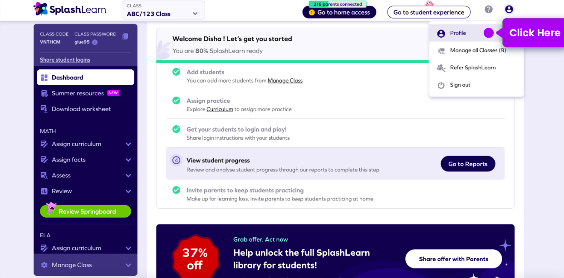
Task: Click the Go to Reports button
Action: coord(468,164)
